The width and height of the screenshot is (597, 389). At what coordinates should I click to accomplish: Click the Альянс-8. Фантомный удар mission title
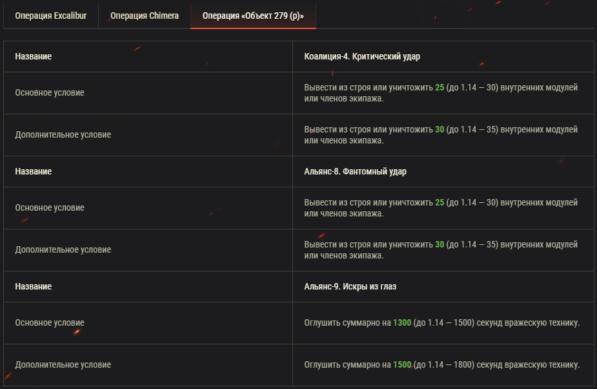(355, 172)
